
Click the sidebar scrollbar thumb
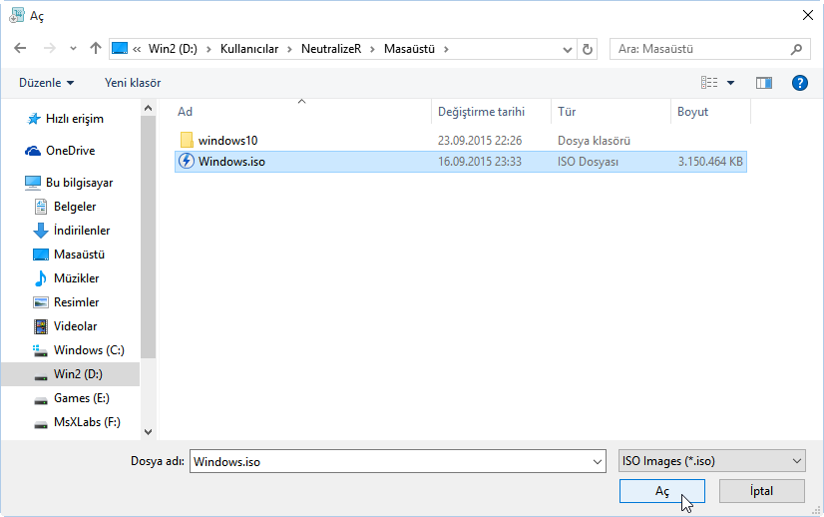point(149,237)
